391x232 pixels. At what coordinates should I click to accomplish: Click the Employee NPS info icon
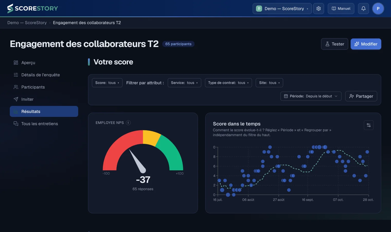tap(128, 123)
